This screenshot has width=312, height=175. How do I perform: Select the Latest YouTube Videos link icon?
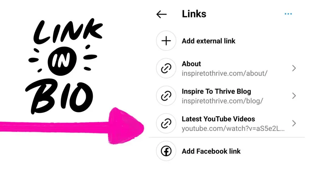166,123
